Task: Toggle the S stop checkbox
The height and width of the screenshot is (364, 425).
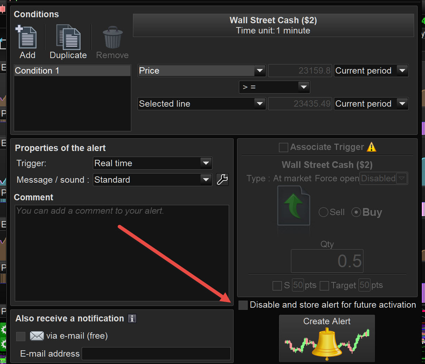Action: point(277,285)
